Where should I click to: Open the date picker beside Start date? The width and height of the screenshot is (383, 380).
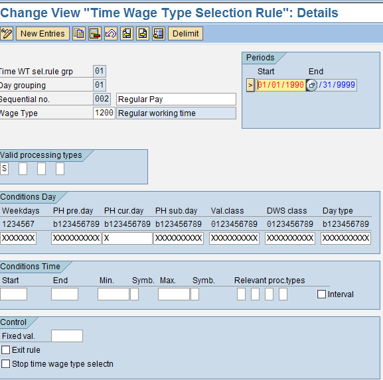[x=311, y=85]
